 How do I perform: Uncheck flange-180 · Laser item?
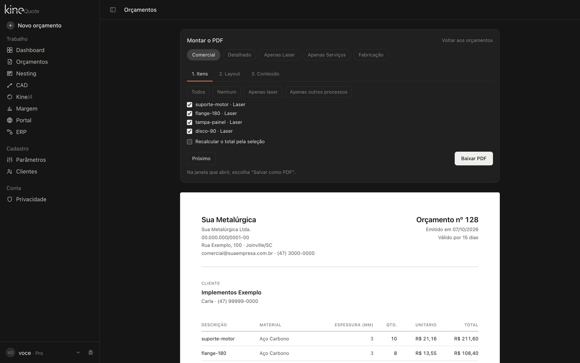click(x=190, y=113)
